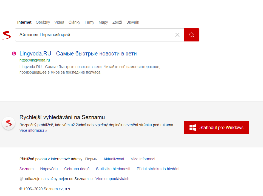Switch to the Zboží tab
Screen dimensions: 263x196
[x=117, y=22]
